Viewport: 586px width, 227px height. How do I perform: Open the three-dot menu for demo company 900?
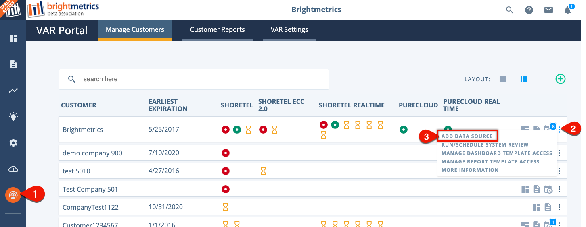click(x=559, y=153)
